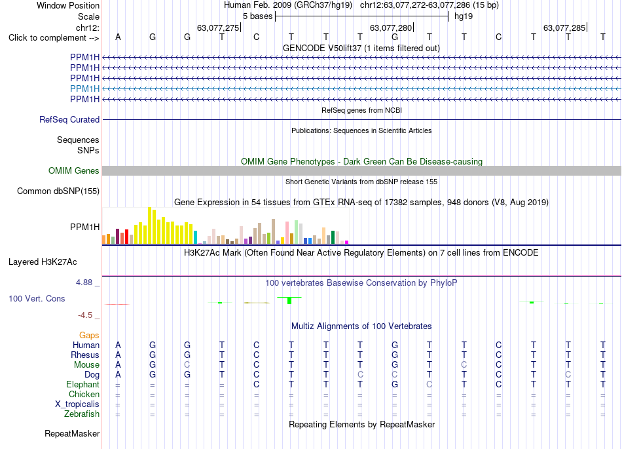Select the light-blue PPM1H transcript label

click(x=84, y=88)
